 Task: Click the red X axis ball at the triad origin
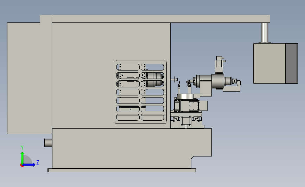(22, 165)
